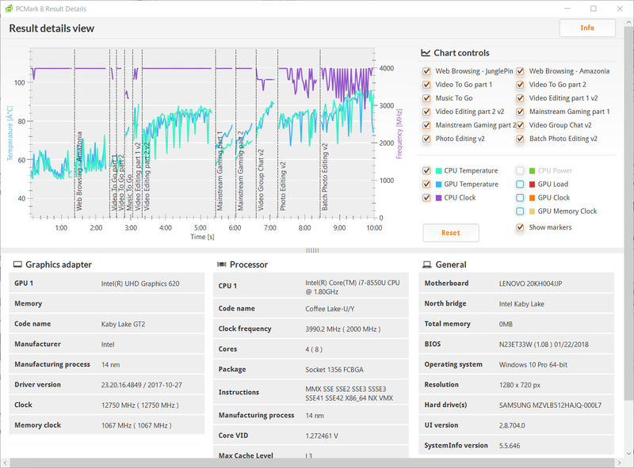
Task: Click the Web Browsing - Amazonia chart marker
Action: [79, 170]
